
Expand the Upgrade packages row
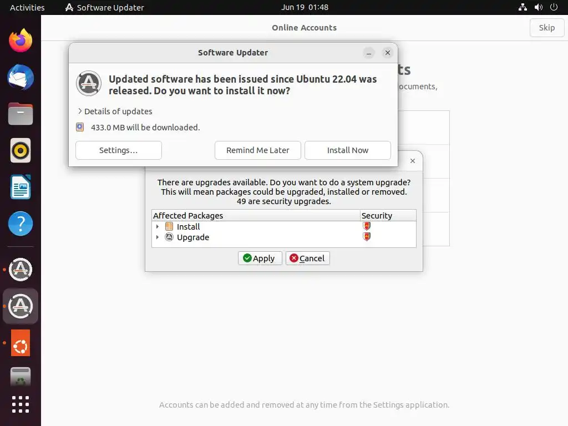pyautogui.click(x=157, y=237)
